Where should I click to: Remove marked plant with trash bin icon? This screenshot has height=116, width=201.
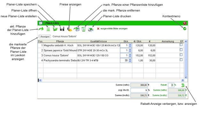pos(84,29)
